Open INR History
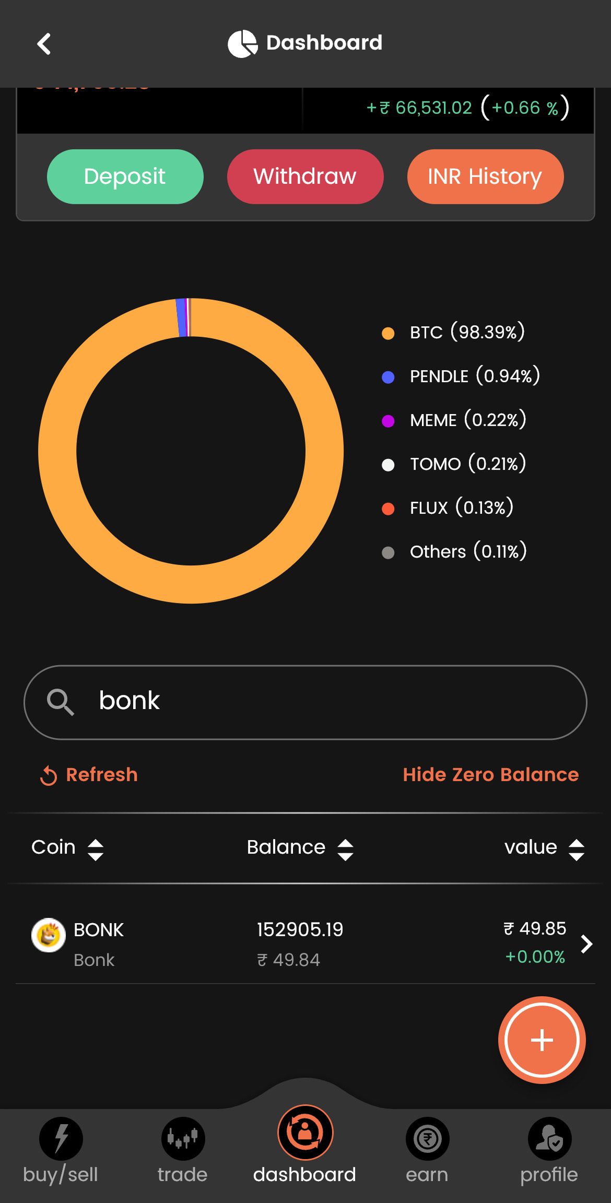Screen dimensions: 611x1203 [486, 176]
